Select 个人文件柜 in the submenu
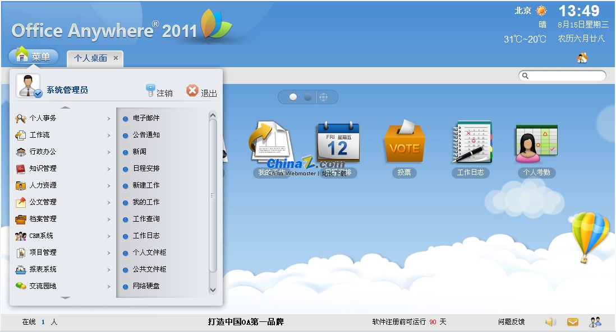This screenshot has width=616, height=332. (149, 253)
